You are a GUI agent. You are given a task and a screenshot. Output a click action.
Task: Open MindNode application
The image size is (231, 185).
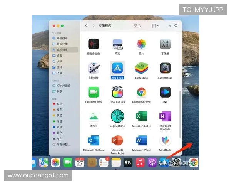(165, 140)
